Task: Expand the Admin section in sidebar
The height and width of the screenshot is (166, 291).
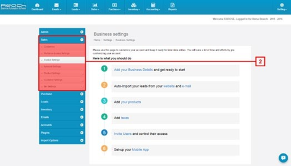Action: coord(62,32)
